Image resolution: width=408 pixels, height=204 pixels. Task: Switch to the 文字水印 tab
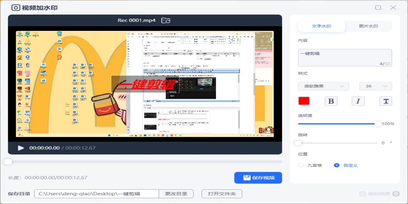[x=321, y=26]
